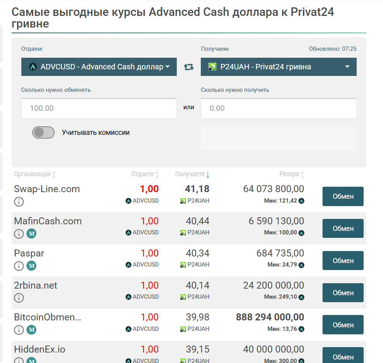This screenshot has width=383, height=363.
Task: Click info icon under BitcoinObmen
Action: [19, 330]
